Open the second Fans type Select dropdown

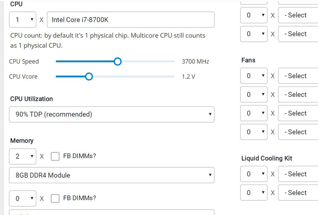coord(298,95)
